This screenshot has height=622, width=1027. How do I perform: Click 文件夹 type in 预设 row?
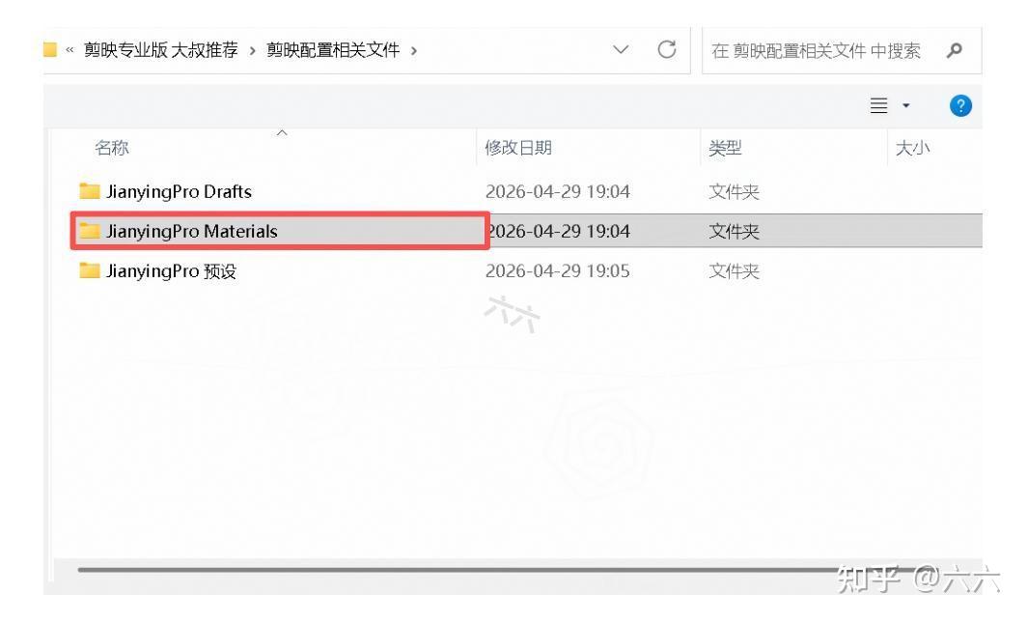[734, 270]
